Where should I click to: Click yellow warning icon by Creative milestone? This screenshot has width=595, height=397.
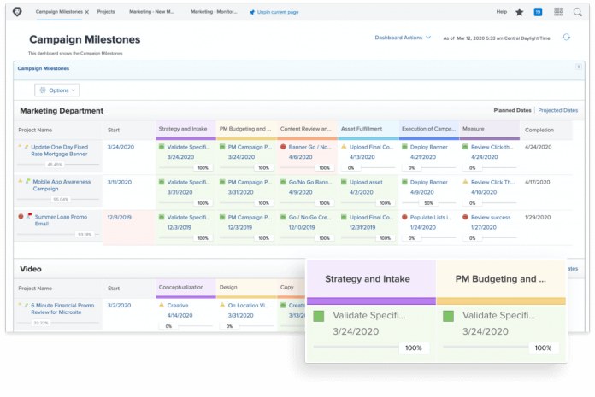point(162,305)
